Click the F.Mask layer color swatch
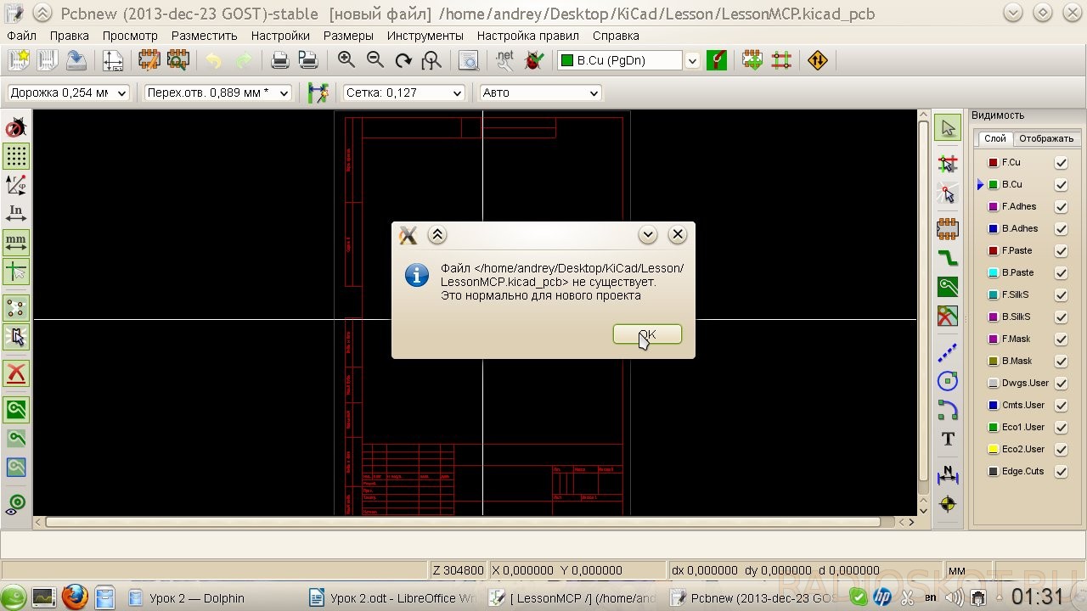This screenshot has width=1087, height=611. pyautogui.click(x=993, y=339)
